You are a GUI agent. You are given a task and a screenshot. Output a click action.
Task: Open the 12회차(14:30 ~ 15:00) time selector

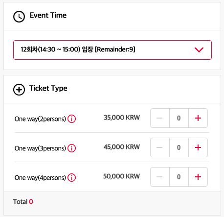[x=112, y=50]
